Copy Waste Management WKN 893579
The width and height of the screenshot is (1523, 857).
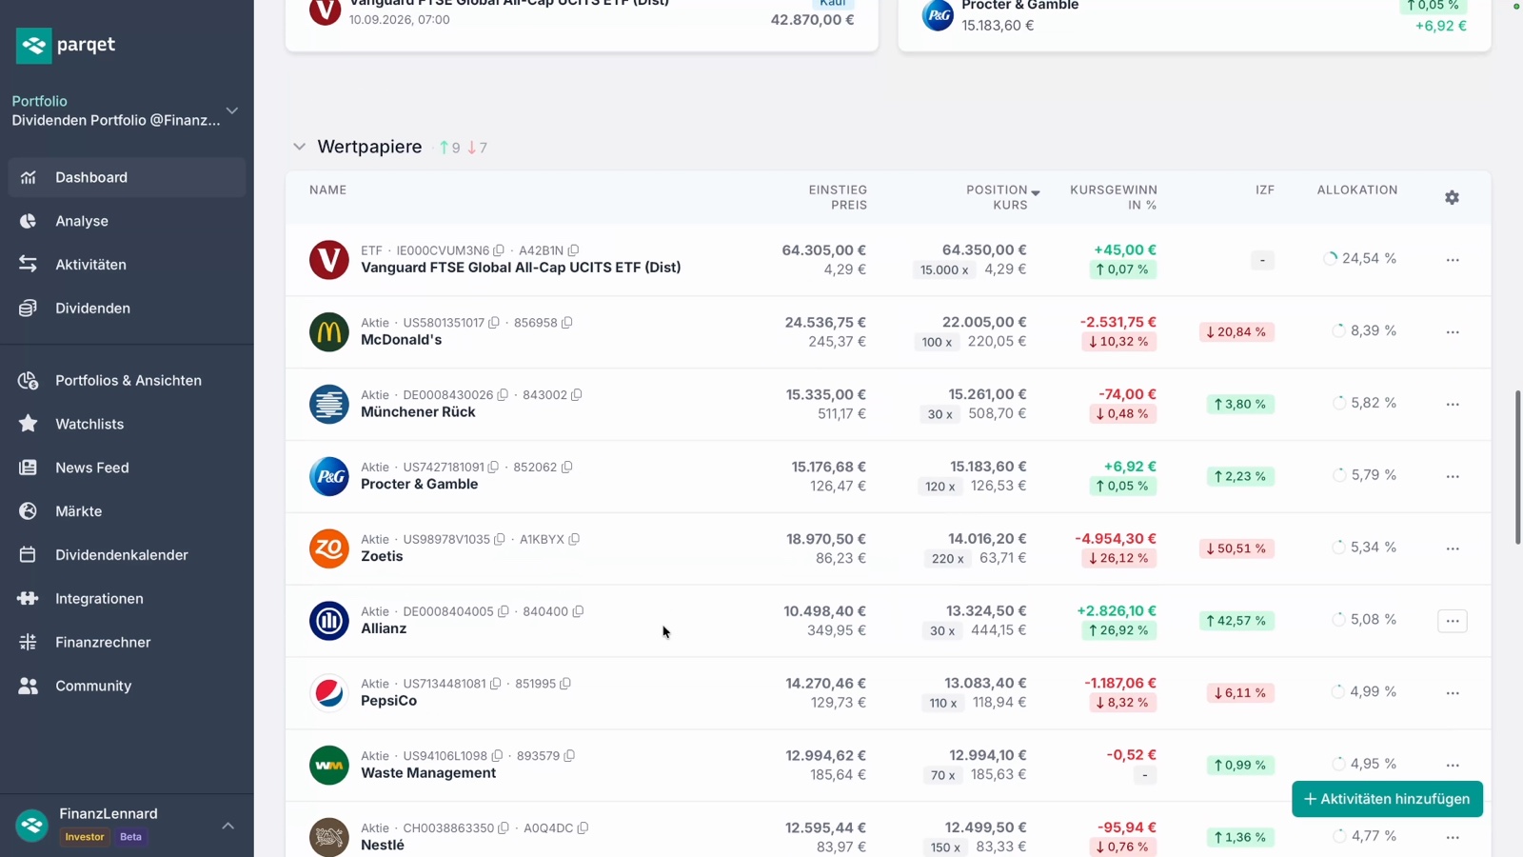pyautogui.click(x=569, y=757)
